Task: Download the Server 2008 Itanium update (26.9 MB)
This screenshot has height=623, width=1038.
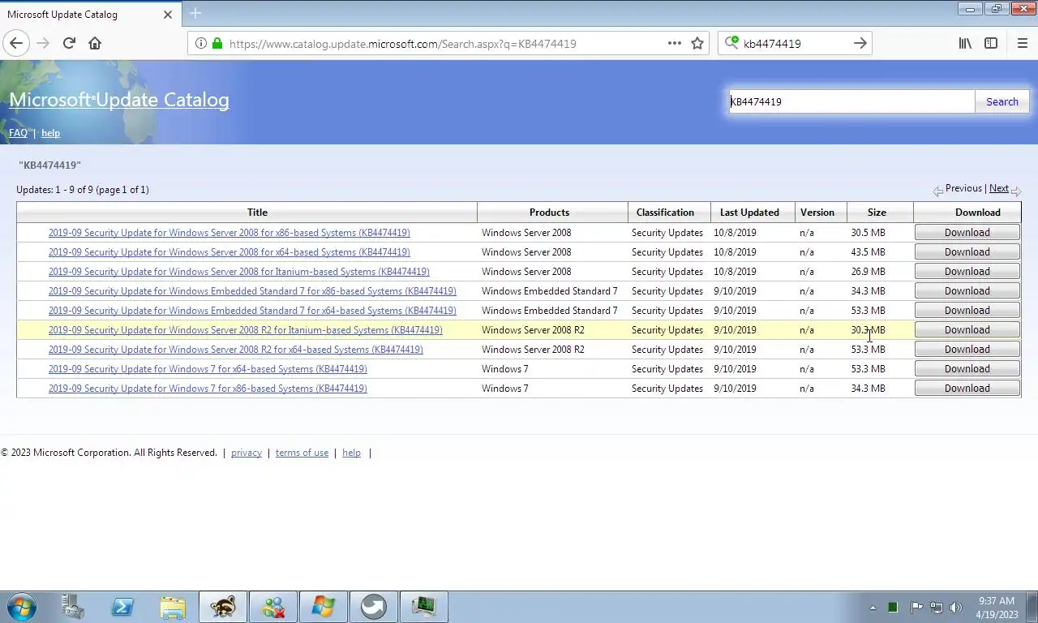Action: click(x=967, y=272)
